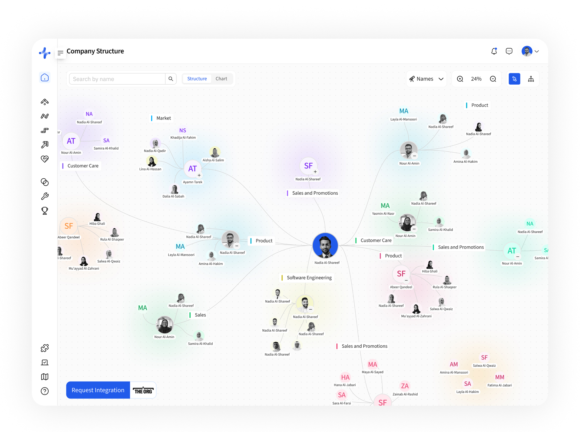Select Fatima Al-Jabari MM node
Image resolution: width=580 pixels, height=432 pixels.
[x=500, y=377]
